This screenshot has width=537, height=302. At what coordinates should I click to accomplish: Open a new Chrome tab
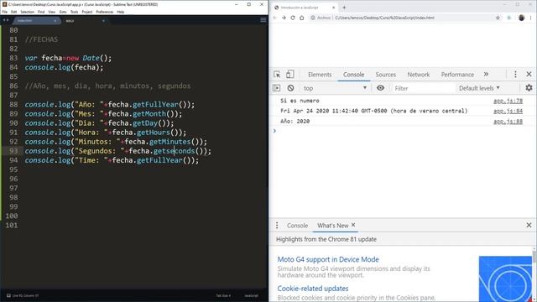coord(344,8)
